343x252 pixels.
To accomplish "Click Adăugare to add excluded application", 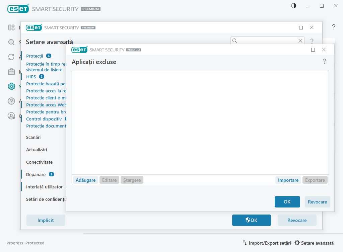I will [x=85, y=180].
